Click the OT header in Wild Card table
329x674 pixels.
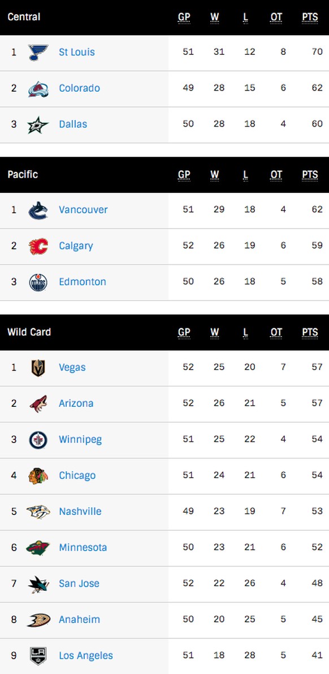(276, 333)
